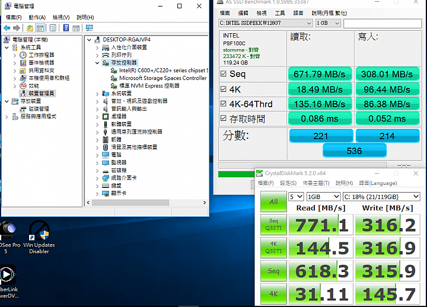Screen dimensions: 427x307
Task: Select the 效能 performance icon in left tree
Action: [x=23, y=86]
